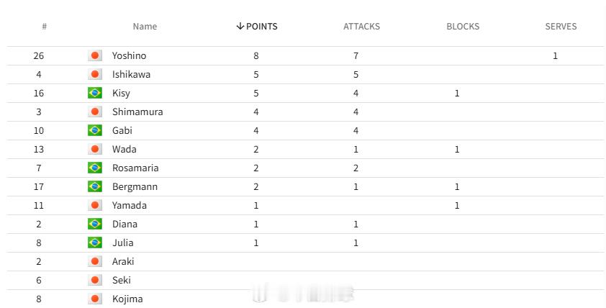
Task: Click the Brazil flag beside Gabi
Action: [x=95, y=131]
